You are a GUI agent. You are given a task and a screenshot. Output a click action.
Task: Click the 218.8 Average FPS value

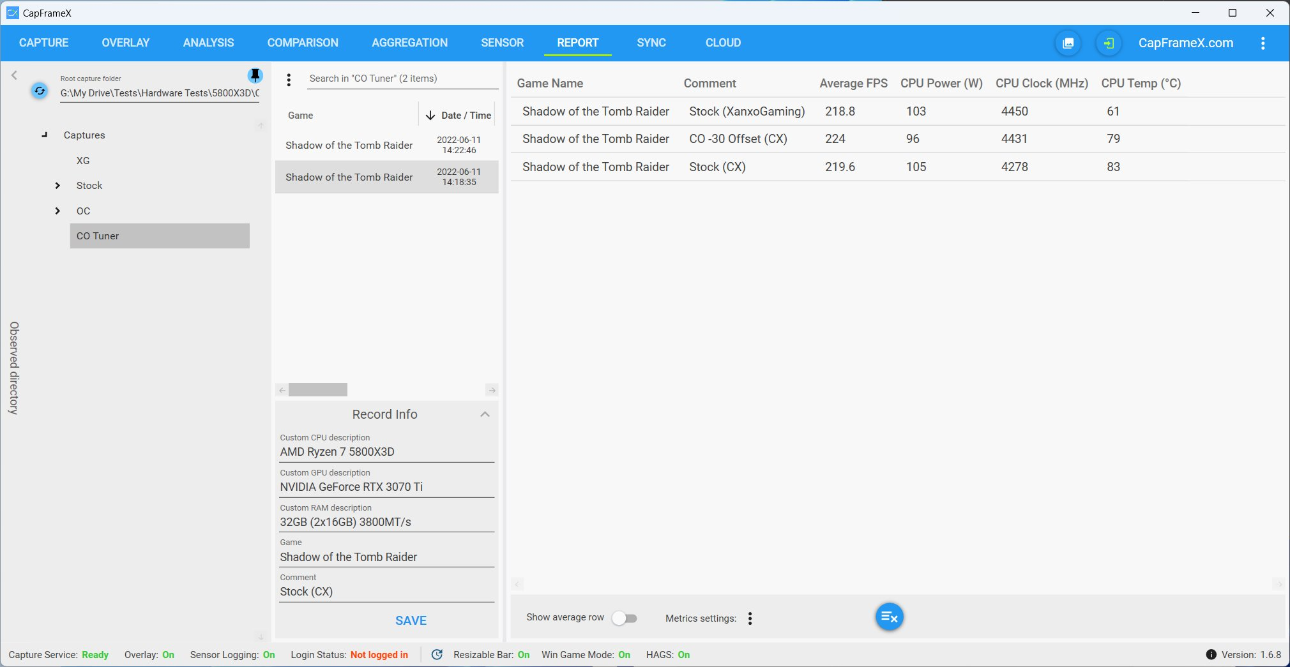tap(840, 111)
